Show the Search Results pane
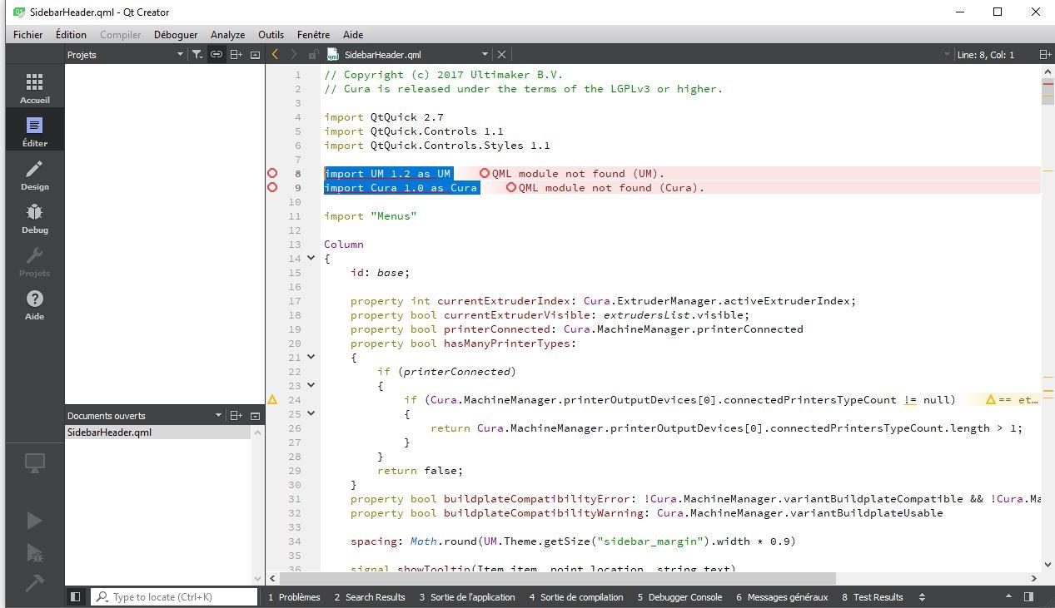Viewport: 1055px width, 608px height. [370, 597]
